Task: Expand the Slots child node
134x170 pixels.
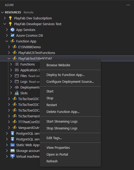Action: tap(11, 93)
